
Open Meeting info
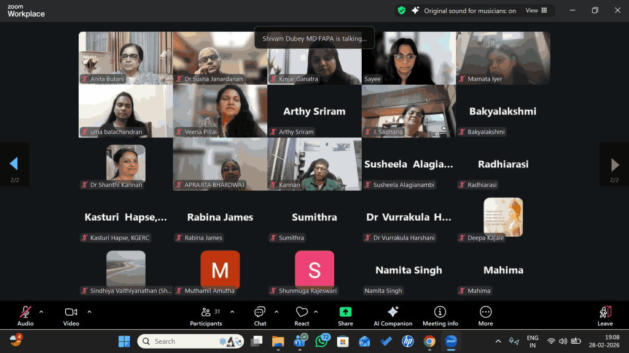(440, 315)
